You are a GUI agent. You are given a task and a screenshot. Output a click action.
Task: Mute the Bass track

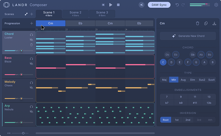[32, 64]
